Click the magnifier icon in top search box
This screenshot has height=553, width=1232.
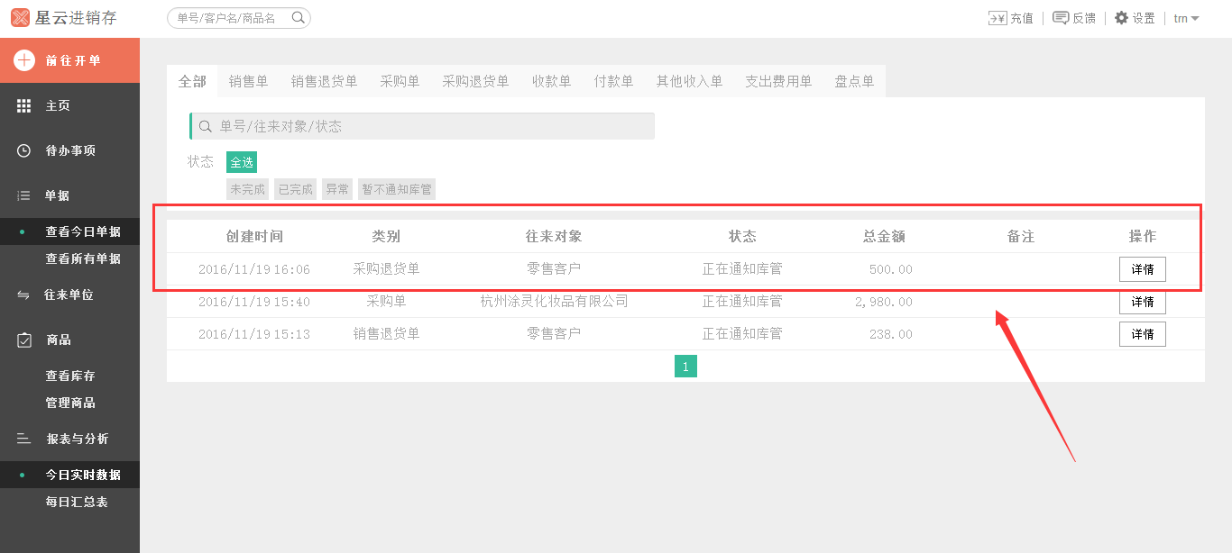[x=299, y=18]
